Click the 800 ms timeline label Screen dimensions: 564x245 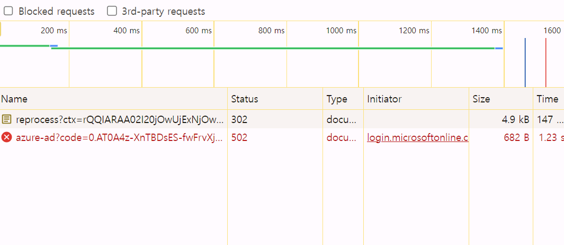271,31
